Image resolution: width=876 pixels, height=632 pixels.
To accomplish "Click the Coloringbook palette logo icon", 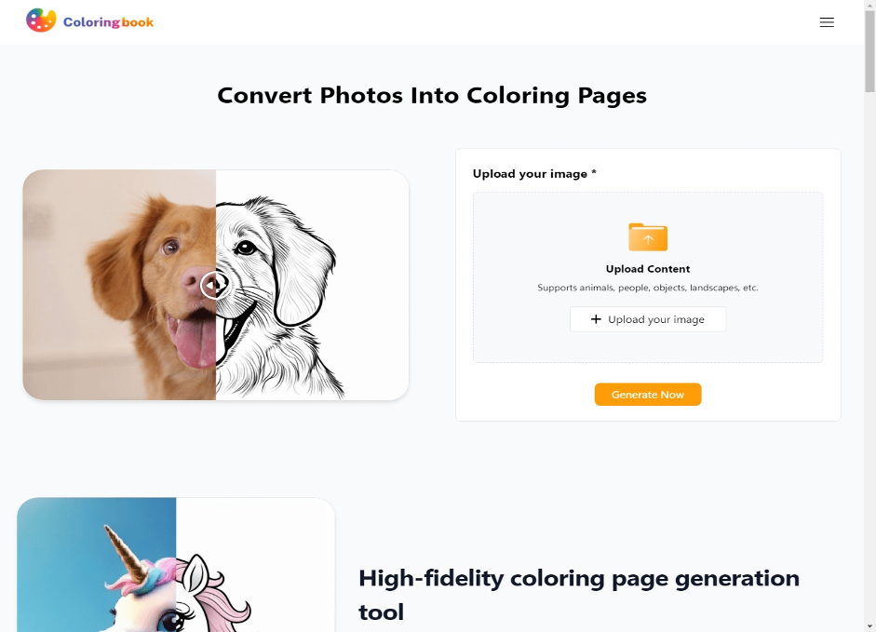I will click(41, 20).
